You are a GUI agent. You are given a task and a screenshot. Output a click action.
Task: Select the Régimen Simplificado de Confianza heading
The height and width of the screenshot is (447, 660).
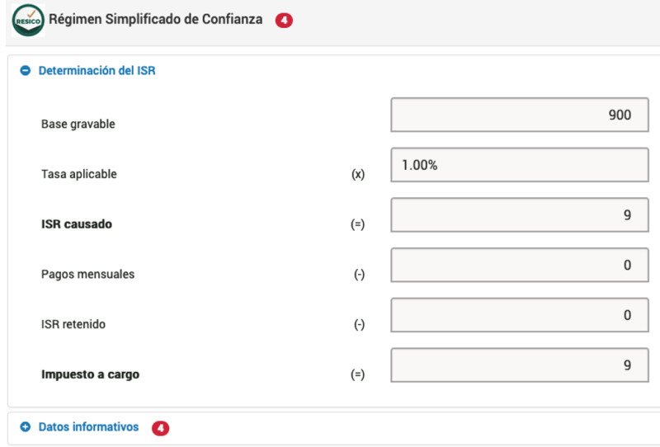click(156, 19)
